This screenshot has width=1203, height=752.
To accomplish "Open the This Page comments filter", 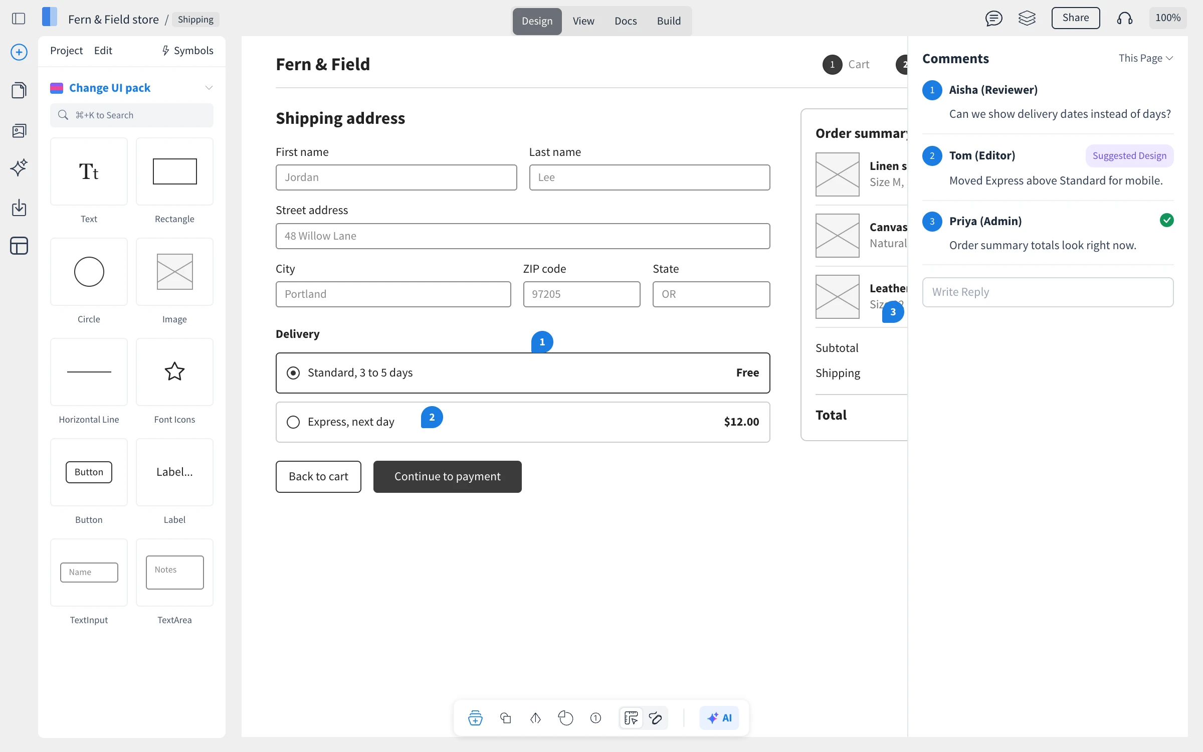I will coord(1146,58).
